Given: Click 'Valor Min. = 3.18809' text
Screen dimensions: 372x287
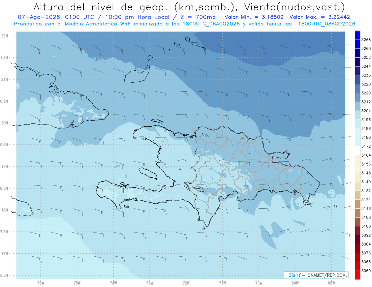Looking at the screenshot, I should (x=254, y=17).
